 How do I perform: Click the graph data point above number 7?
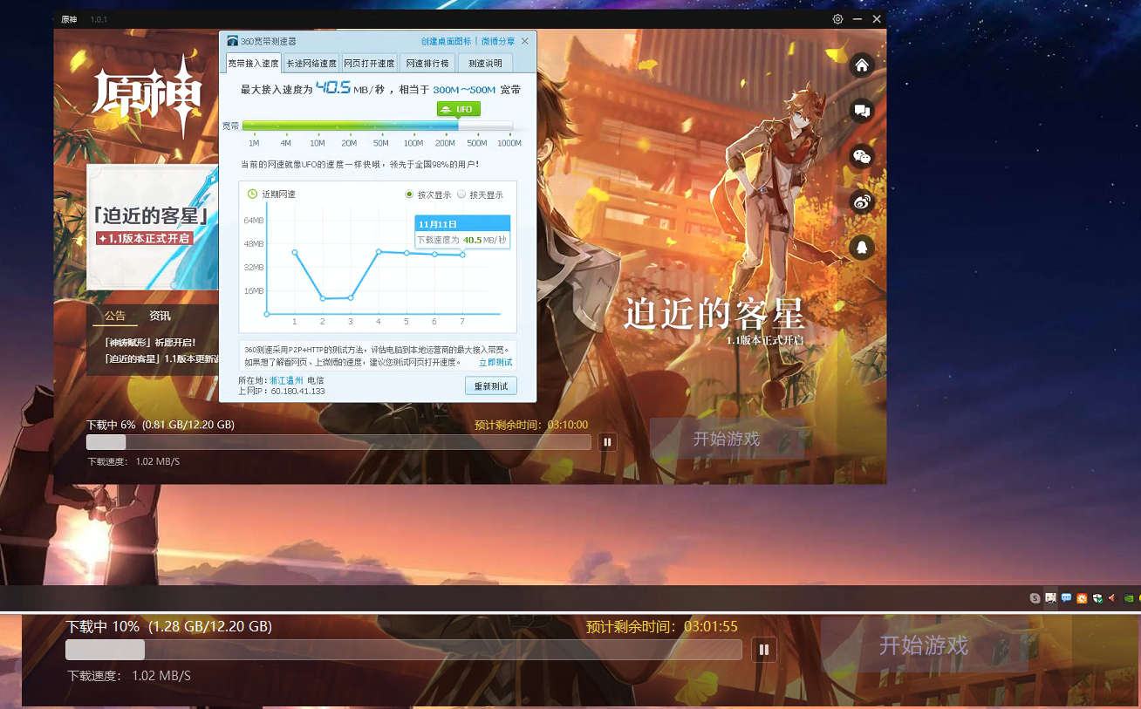coord(462,255)
